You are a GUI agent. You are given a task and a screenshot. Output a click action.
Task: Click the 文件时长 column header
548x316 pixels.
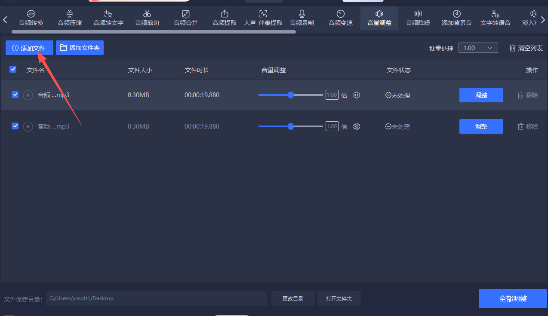click(x=197, y=70)
